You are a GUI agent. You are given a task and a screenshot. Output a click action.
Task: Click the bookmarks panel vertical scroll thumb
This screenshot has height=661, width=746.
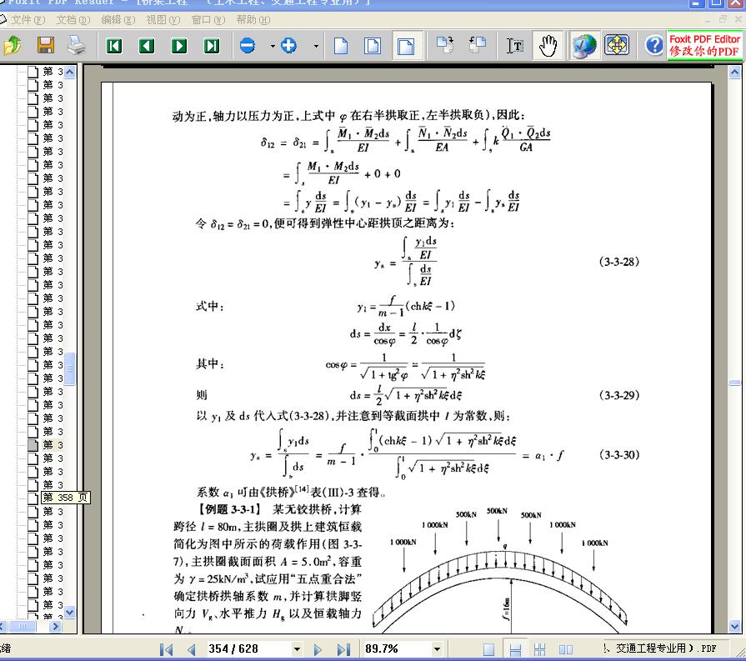(x=70, y=368)
